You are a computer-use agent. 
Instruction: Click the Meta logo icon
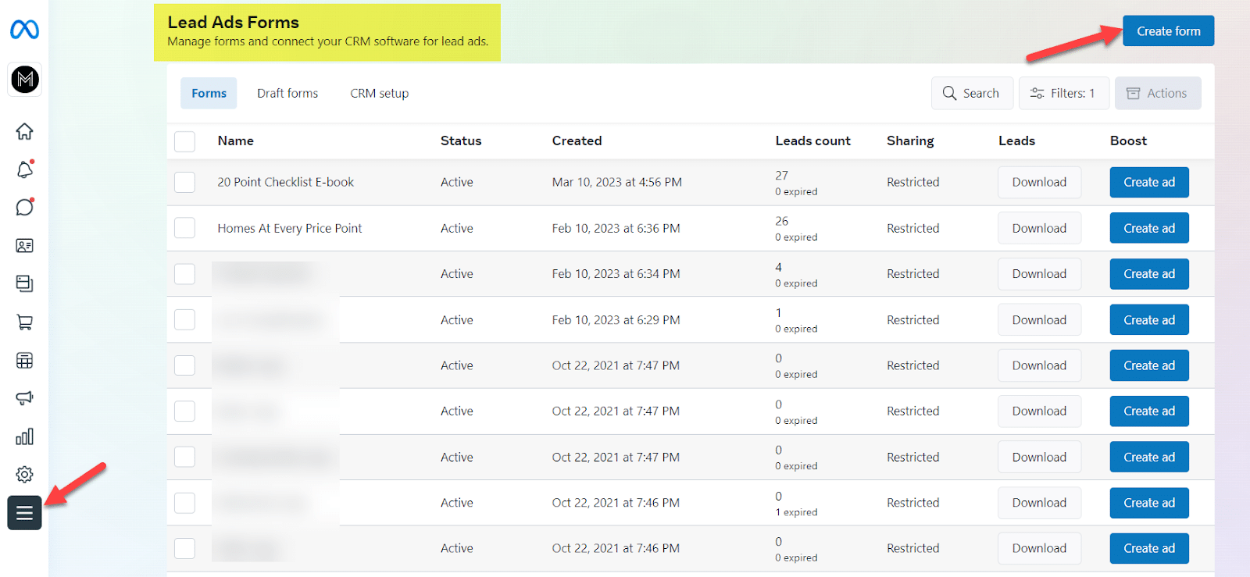point(24,30)
